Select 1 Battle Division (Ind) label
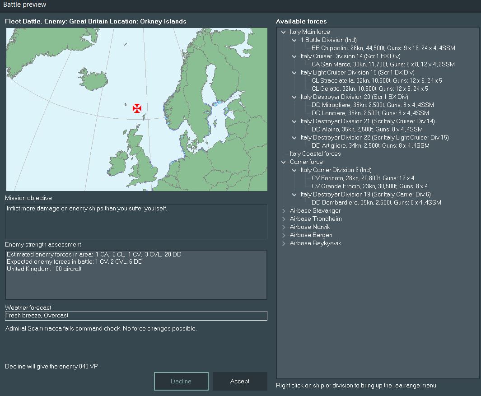481x396 pixels. 328,40
